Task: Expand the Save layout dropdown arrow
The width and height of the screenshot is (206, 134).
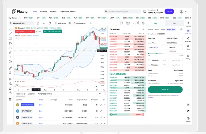Action: click(x=133, y=23)
